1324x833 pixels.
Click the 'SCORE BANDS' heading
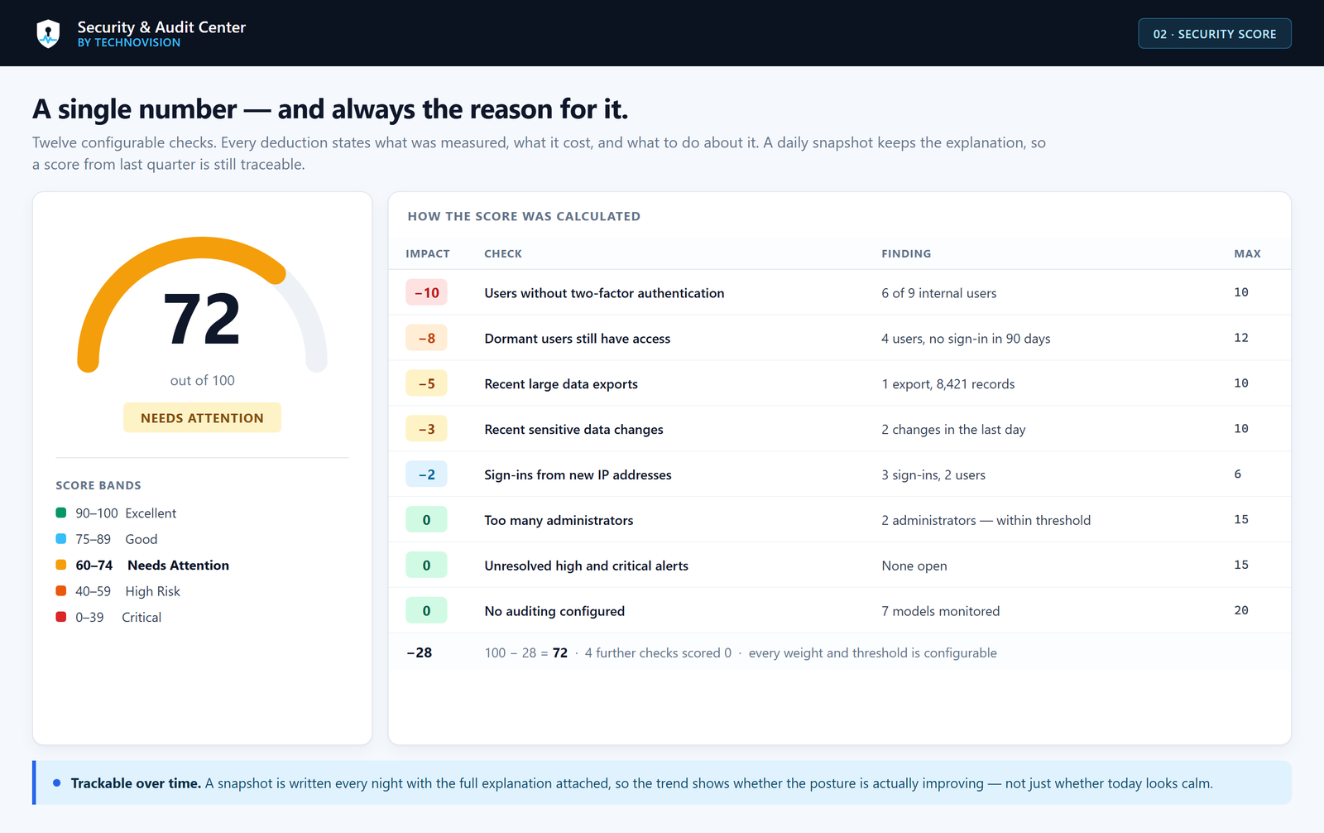click(x=98, y=485)
